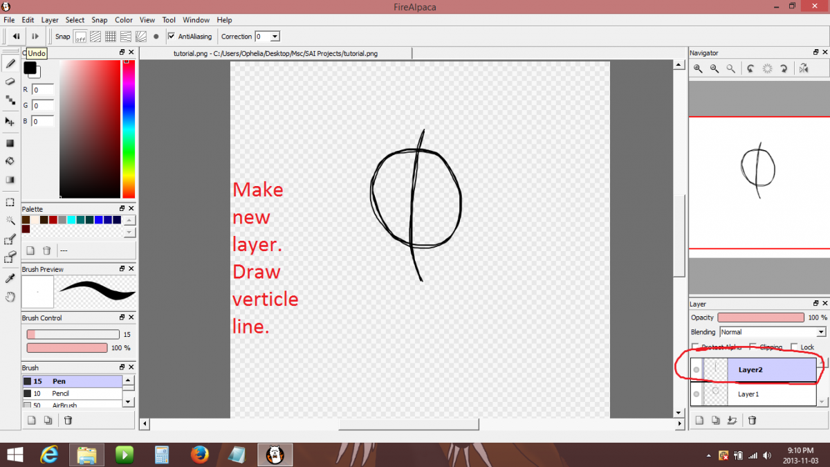Toggle visibility of Layer1
The image size is (830, 467).
697,394
